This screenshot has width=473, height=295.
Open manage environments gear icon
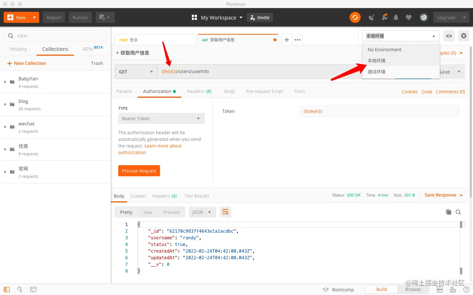(x=463, y=36)
